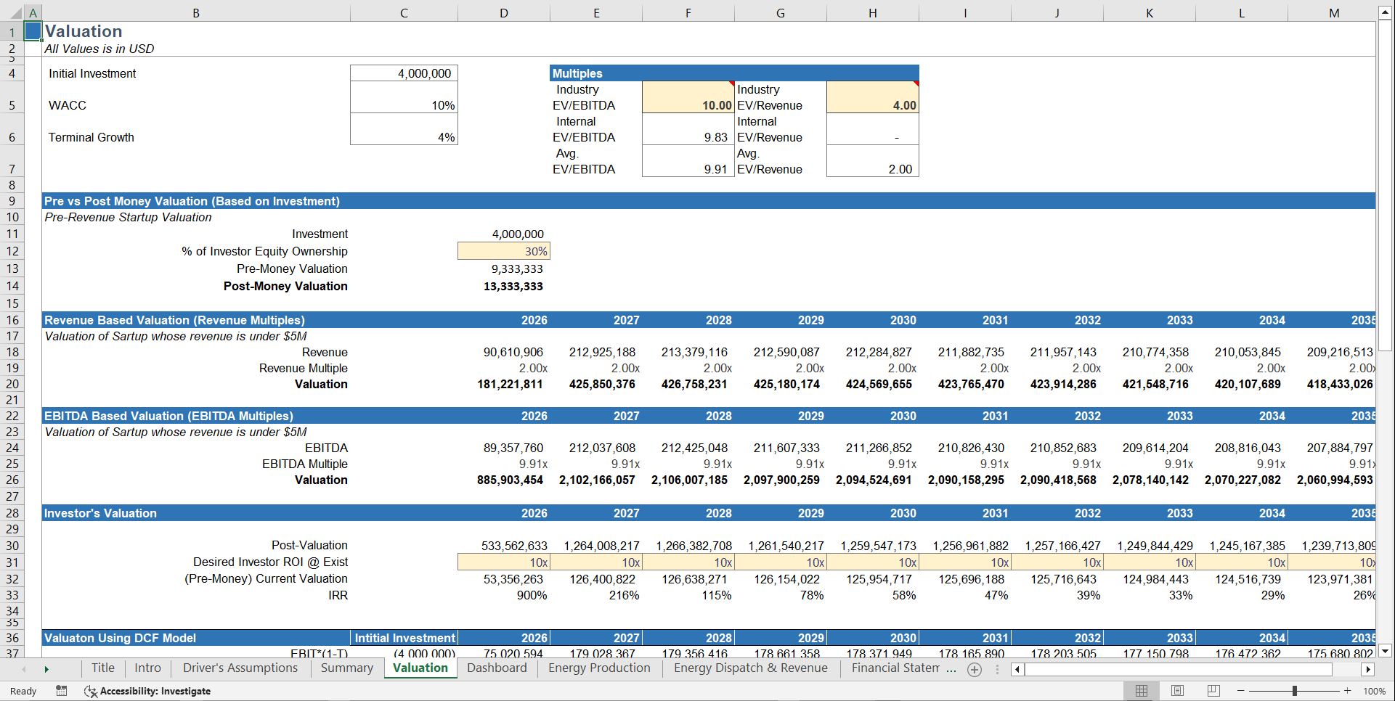Switch to the Dashboard sheet tab
This screenshot has height=701, width=1395.
[497, 668]
